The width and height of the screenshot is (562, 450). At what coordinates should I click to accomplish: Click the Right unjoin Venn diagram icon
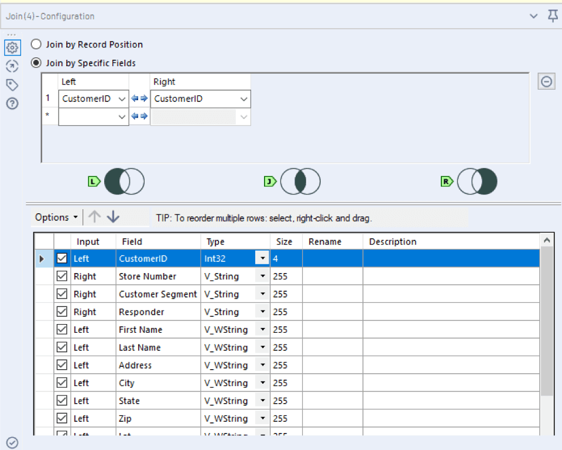477,182
